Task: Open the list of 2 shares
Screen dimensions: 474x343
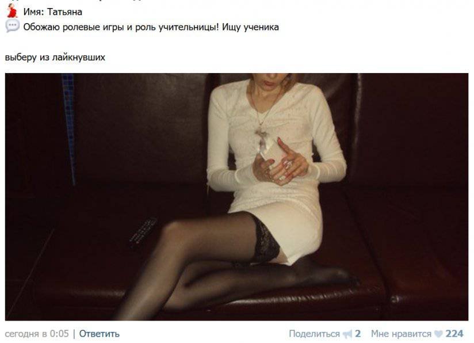Action: click(358, 334)
